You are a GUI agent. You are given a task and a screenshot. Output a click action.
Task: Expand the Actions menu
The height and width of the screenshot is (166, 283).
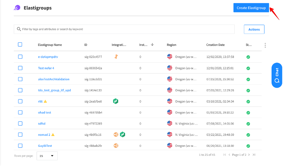pyautogui.click(x=254, y=29)
